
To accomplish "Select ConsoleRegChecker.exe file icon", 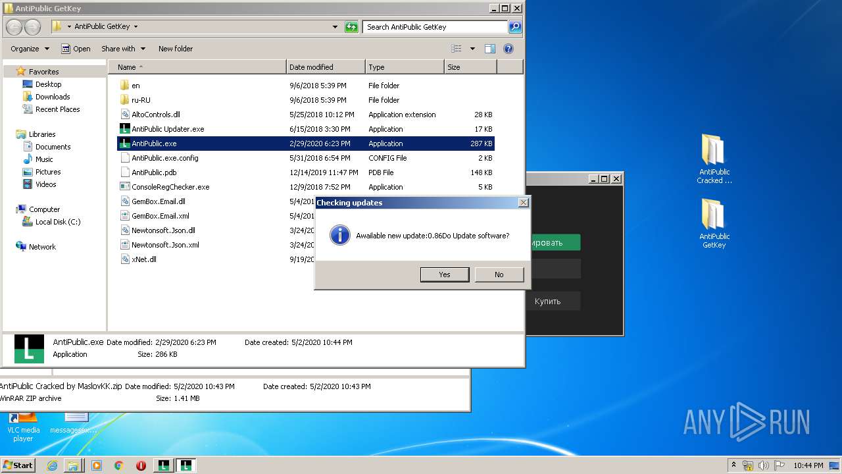I will point(125,187).
